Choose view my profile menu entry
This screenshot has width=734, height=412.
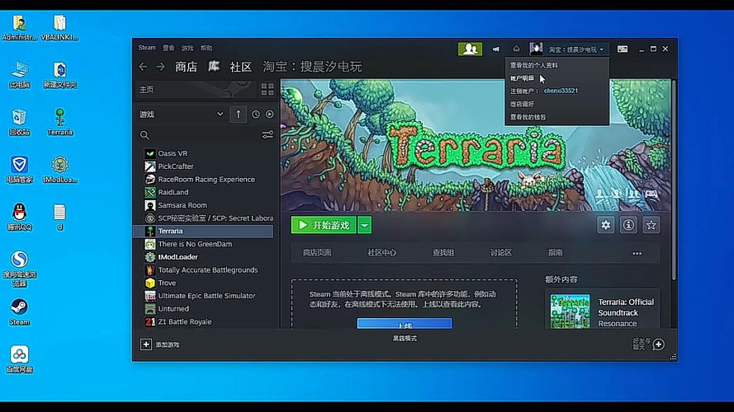(x=534, y=65)
